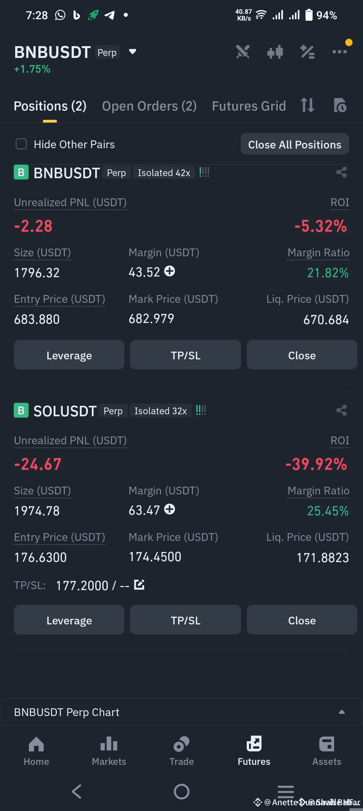Screen dimensions: 363x811
Task: Go to the Assets tab
Action: pos(327,751)
